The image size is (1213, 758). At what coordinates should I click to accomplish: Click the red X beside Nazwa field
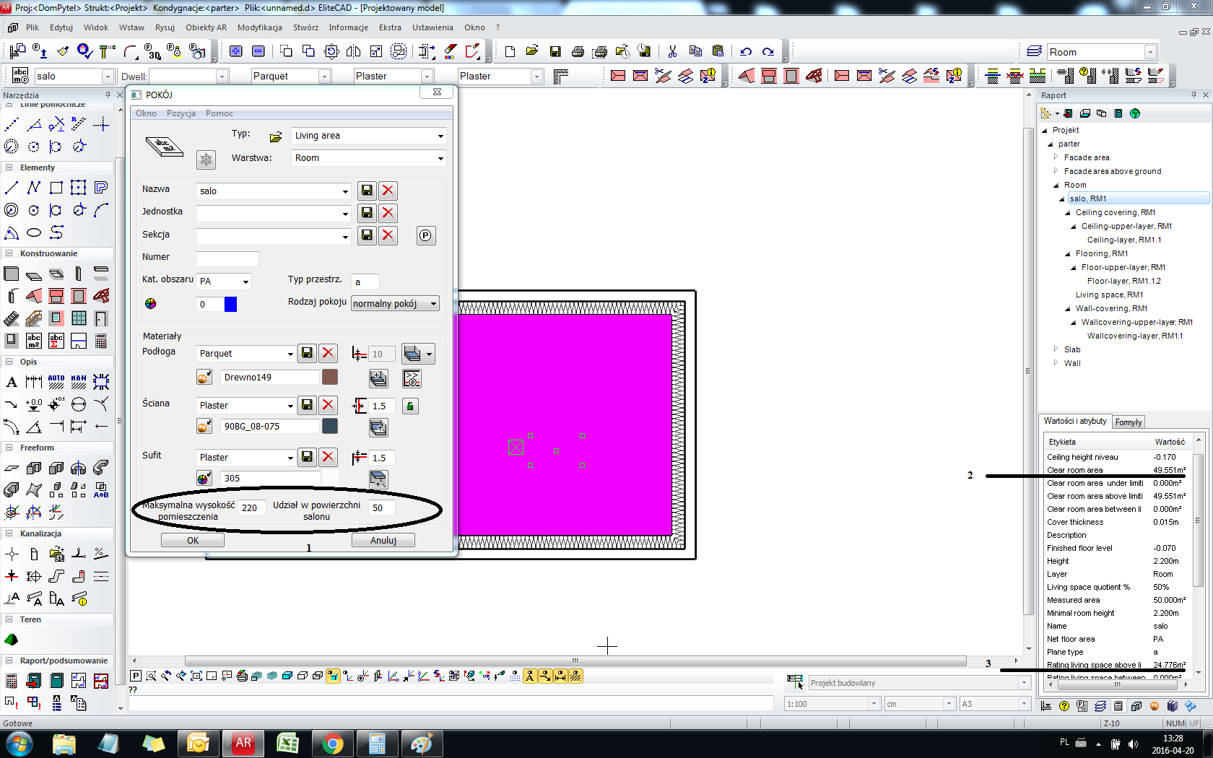tap(388, 191)
